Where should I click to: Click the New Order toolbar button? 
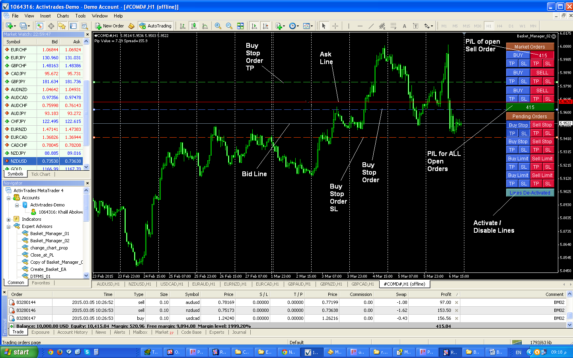coord(110,26)
